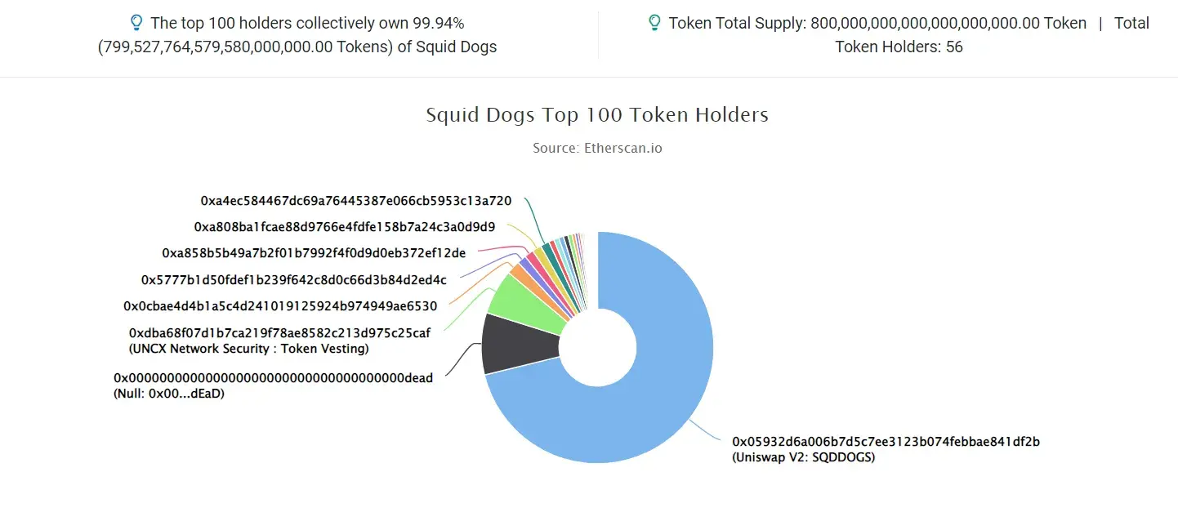The height and width of the screenshot is (521, 1178).
Task: Click address label 0xa4ec584467dc69a76445387e066cb5953c13a720
Action: tap(356, 200)
